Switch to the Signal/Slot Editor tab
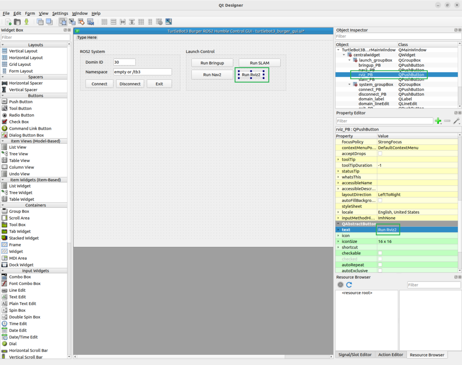The image size is (462, 365). [355, 355]
